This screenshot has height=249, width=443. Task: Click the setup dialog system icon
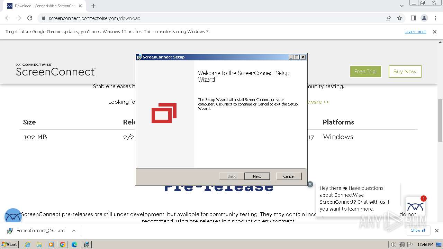(139, 57)
